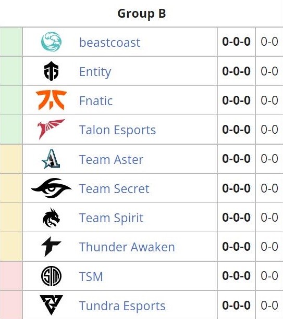This screenshot has height=319, width=283.
Task: Visit the Team Spirit link
Action: click(x=111, y=218)
